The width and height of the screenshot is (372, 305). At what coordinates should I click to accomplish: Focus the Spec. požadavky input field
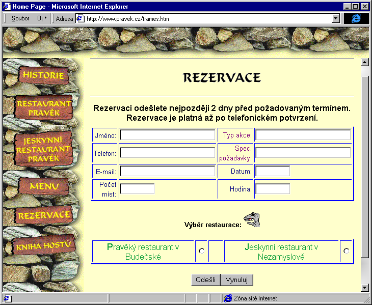pos(303,153)
